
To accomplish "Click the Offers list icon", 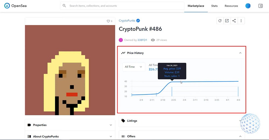I will coord(123,137).
